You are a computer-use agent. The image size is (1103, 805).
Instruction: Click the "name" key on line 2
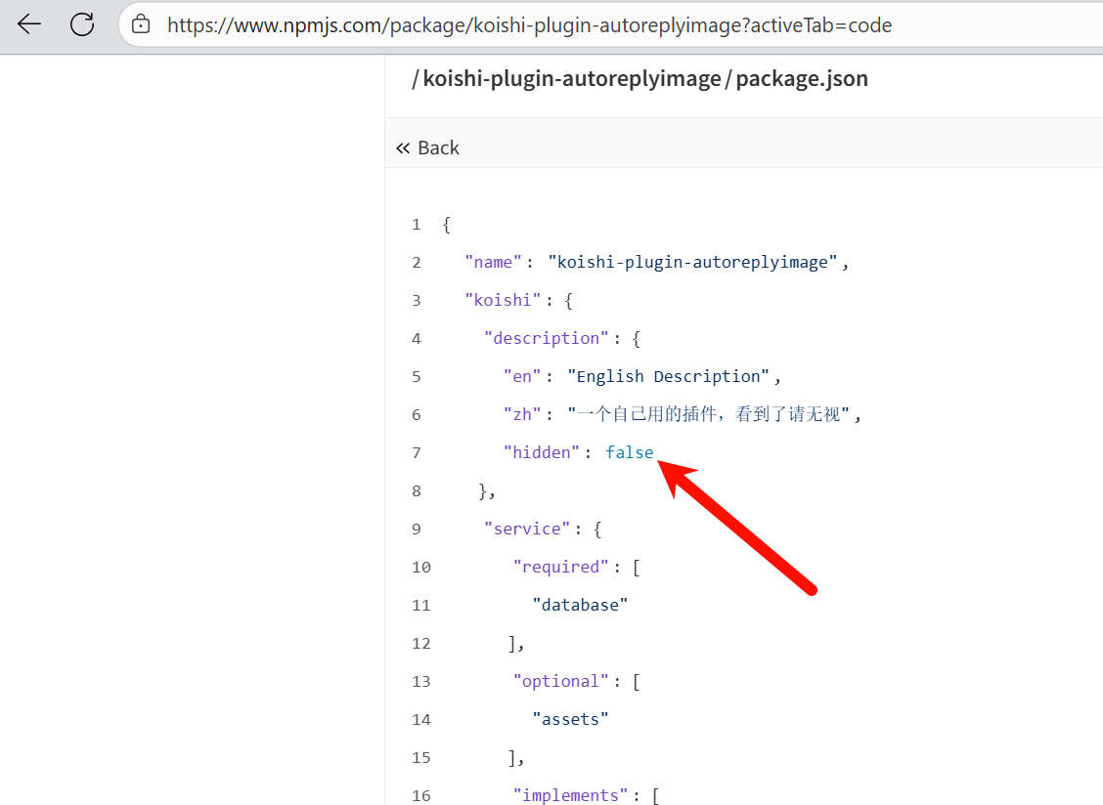click(x=494, y=262)
